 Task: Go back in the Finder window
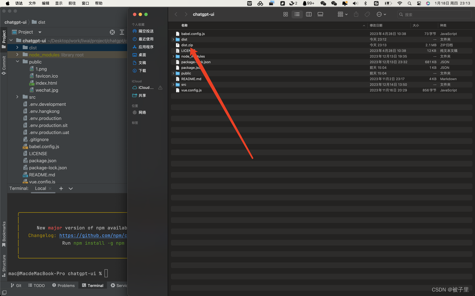tap(176, 14)
